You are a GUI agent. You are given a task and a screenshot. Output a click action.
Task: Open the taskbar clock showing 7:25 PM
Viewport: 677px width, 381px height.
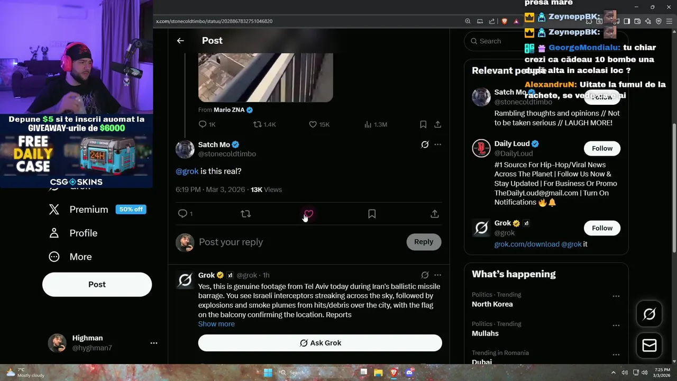(662, 373)
